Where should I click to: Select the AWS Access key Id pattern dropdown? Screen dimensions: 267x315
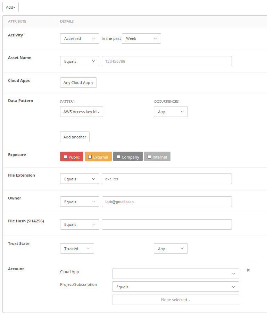[81, 112]
